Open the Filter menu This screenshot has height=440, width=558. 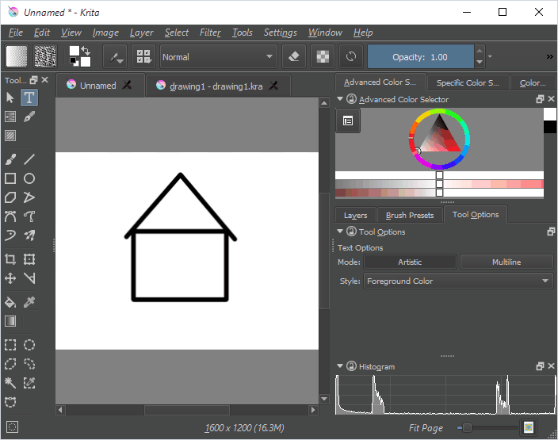point(210,33)
